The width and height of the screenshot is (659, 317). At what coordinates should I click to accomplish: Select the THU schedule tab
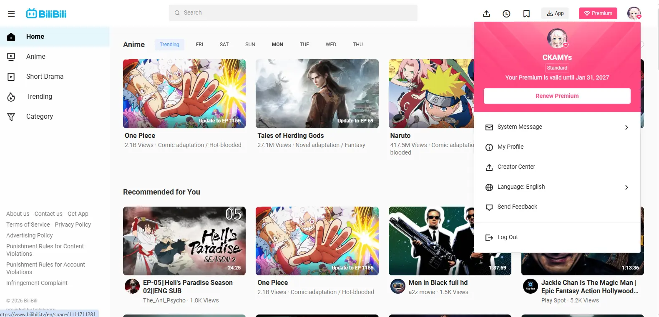[x=358, y=45]
